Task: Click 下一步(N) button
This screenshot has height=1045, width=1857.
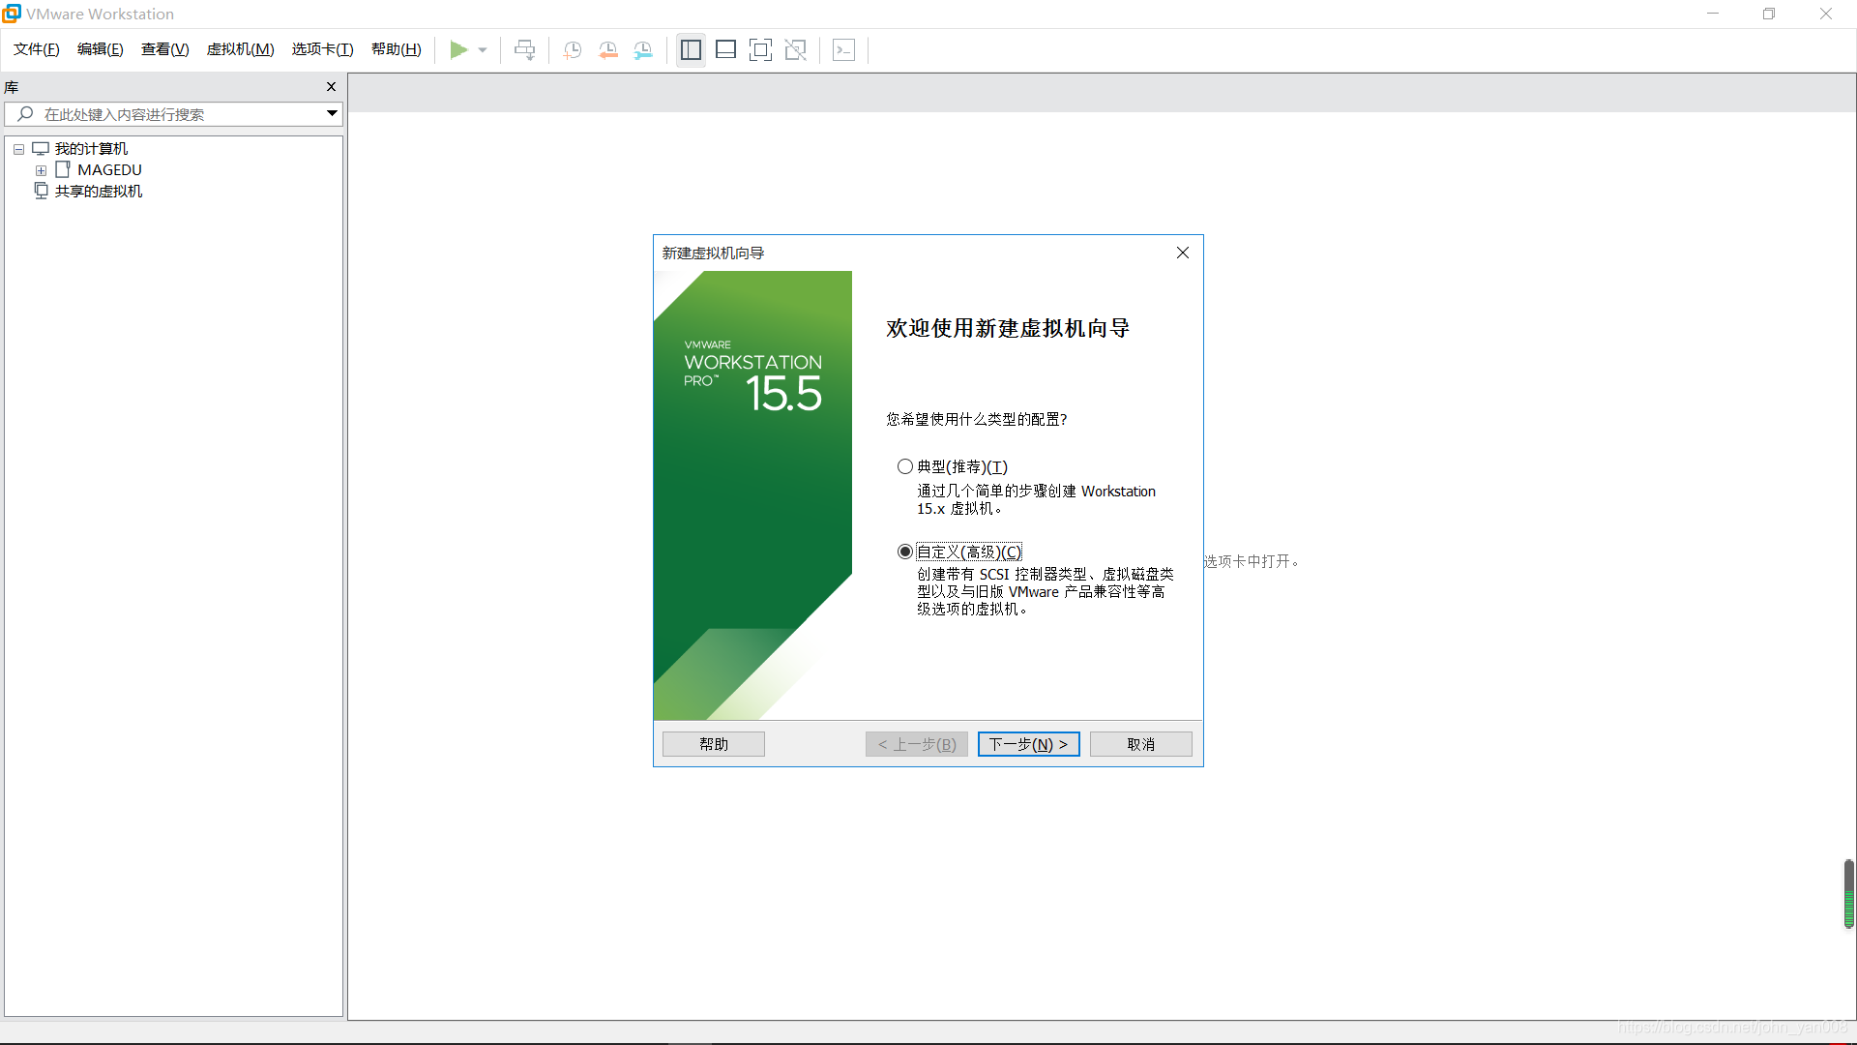Action: [x=1028, y=744]
